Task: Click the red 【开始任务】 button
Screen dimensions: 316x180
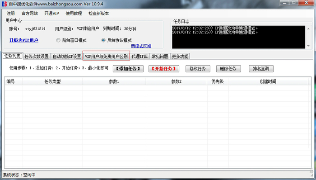Action: [x=164, y=69]
